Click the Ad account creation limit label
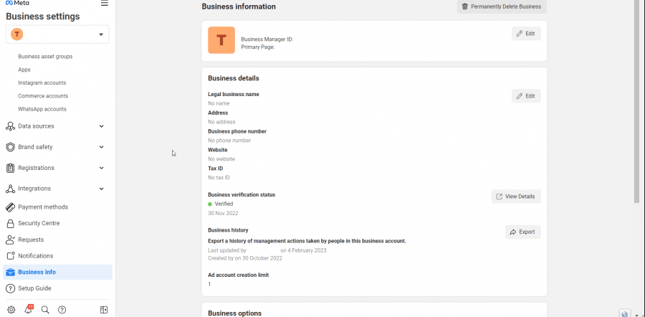This screenshot has width=645, height=317. point(238,275)
